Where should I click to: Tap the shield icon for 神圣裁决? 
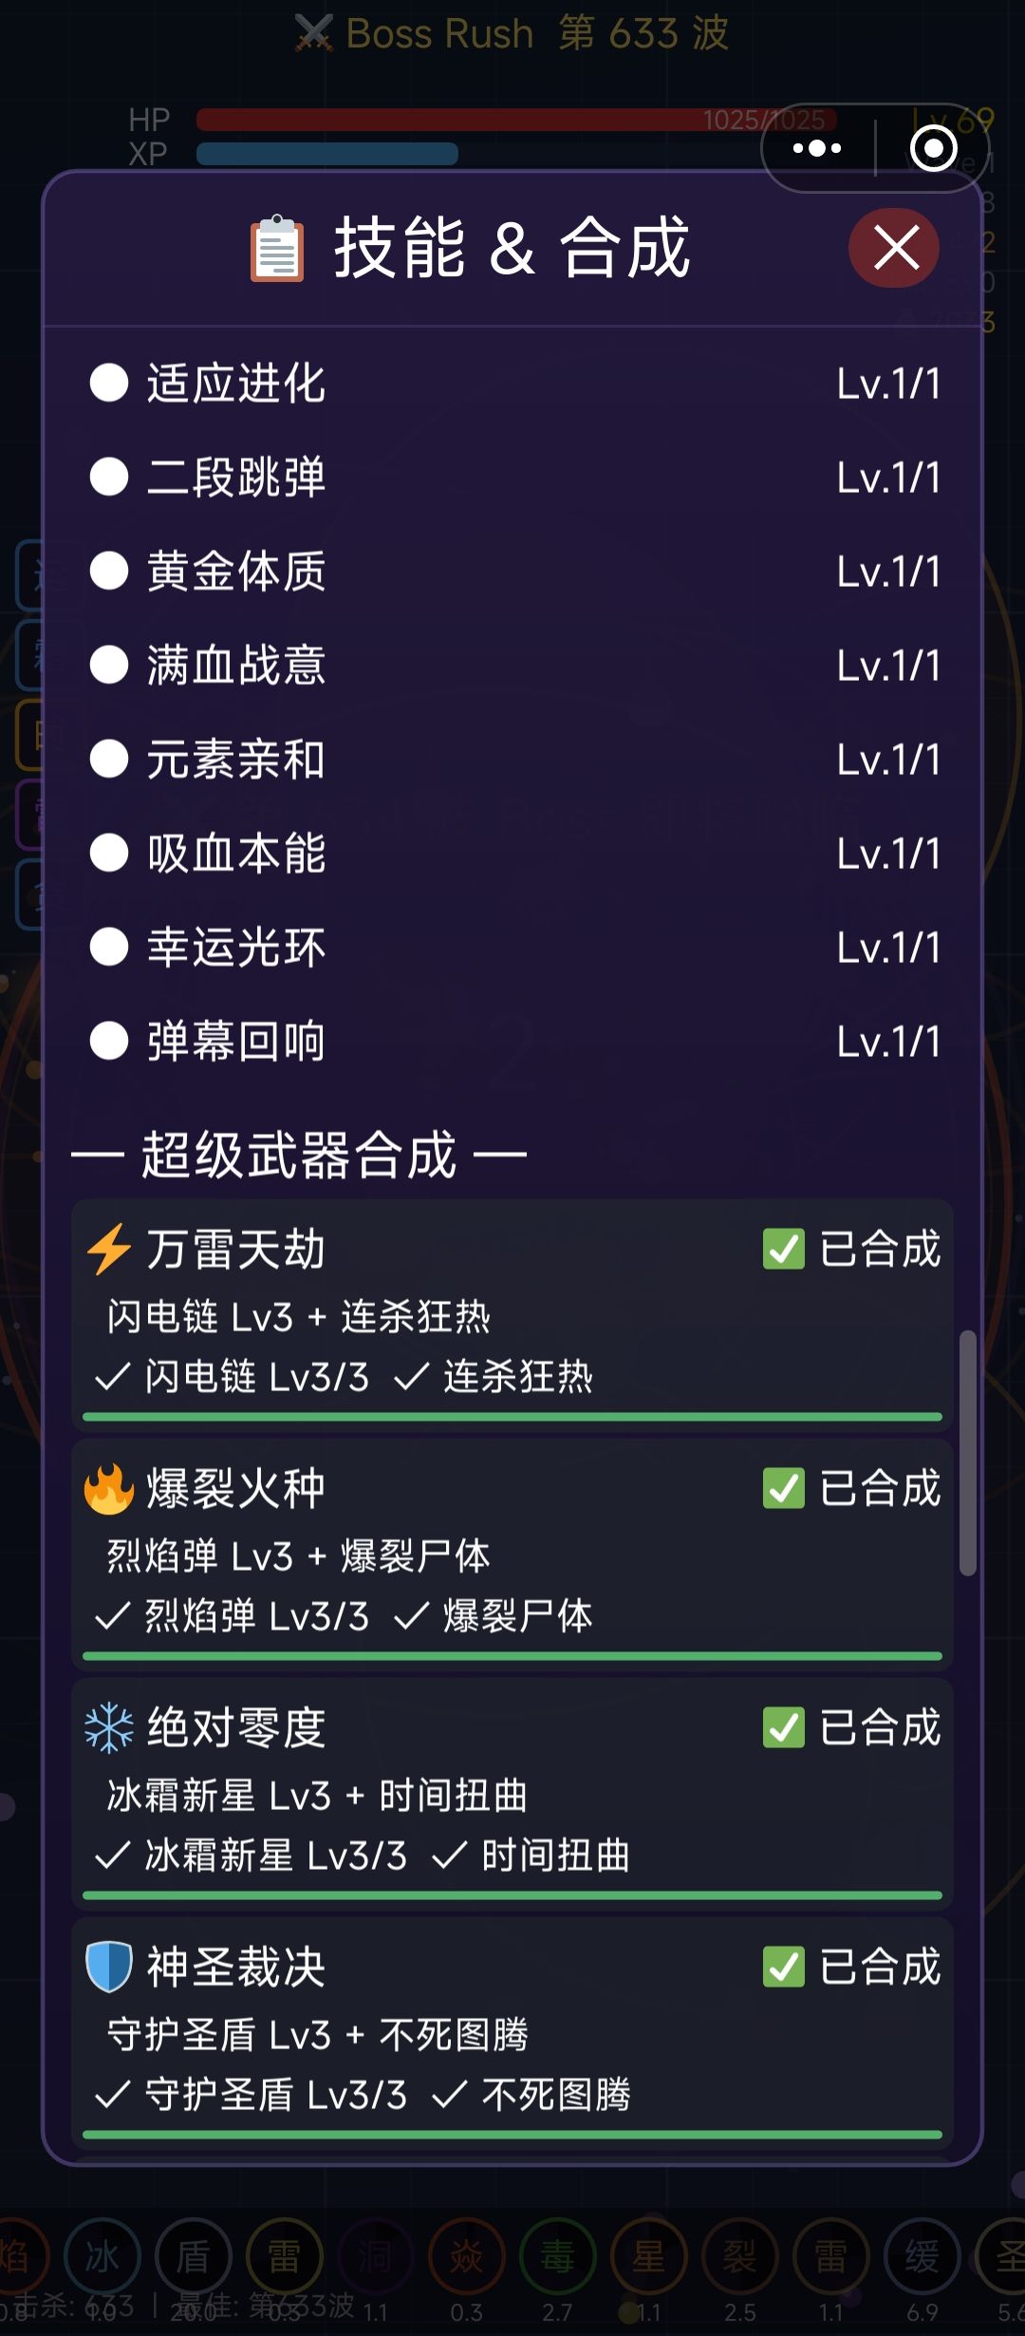click(109, 1967)
